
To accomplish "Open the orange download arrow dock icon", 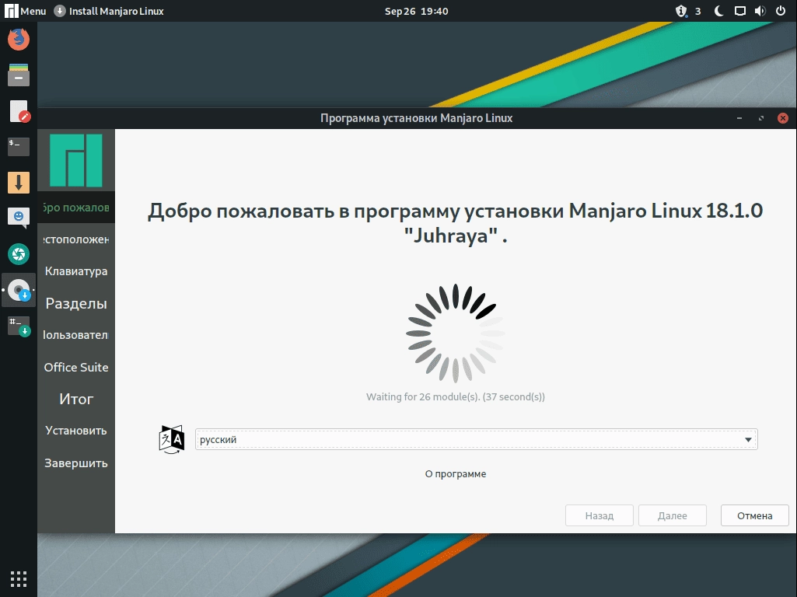I will [x=19, y=183].
